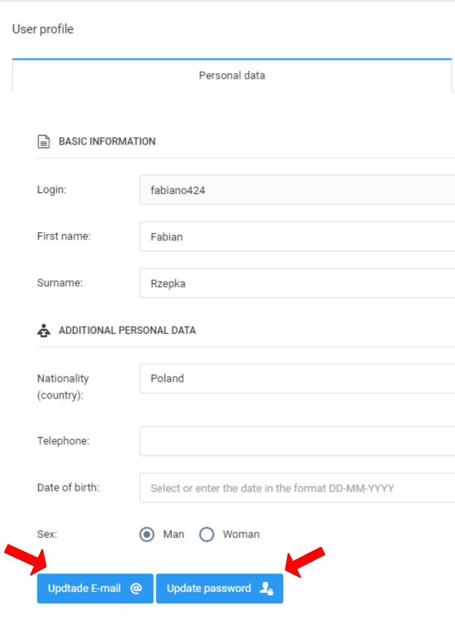Image resolution: width=455 pixels, height=635 pixels.
Task: Click the red arrow pointing at Update password
Action: tap(304, 562)
